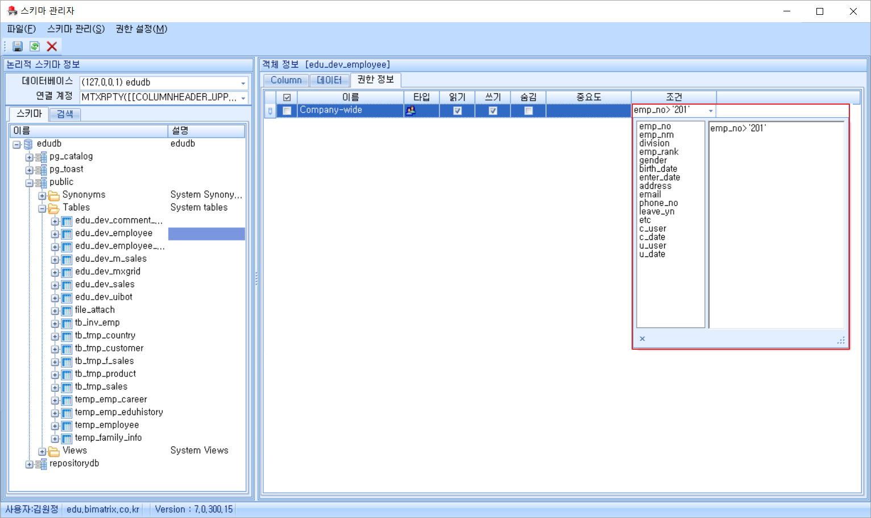Viewport: 871px width, 518px height.
Task: Click the red X delete toolbar icon
Action: [52, 47]
